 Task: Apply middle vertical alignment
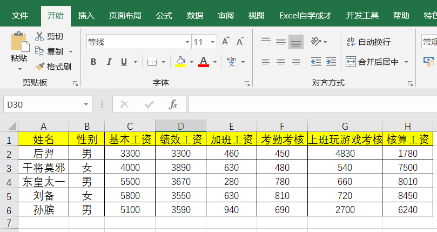pos(281,42)
